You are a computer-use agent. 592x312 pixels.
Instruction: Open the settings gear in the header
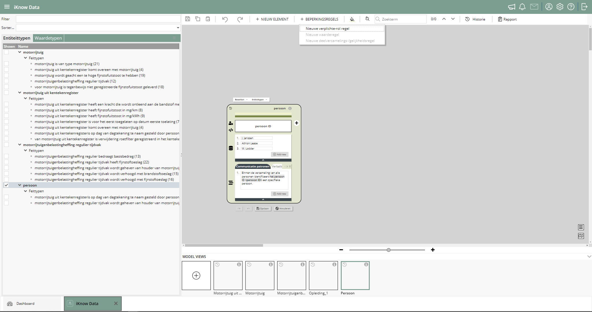(560, 7)
